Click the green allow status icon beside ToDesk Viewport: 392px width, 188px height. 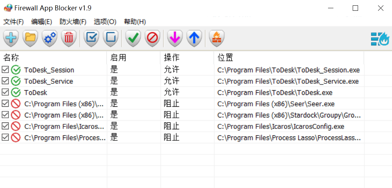(x=16, y=92)
